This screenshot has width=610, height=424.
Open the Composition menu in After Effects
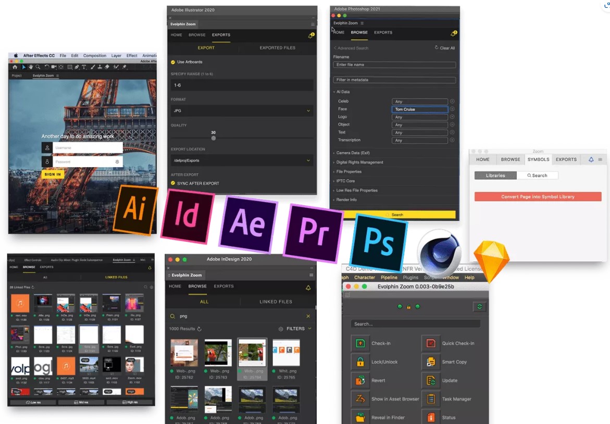(94, 56)
